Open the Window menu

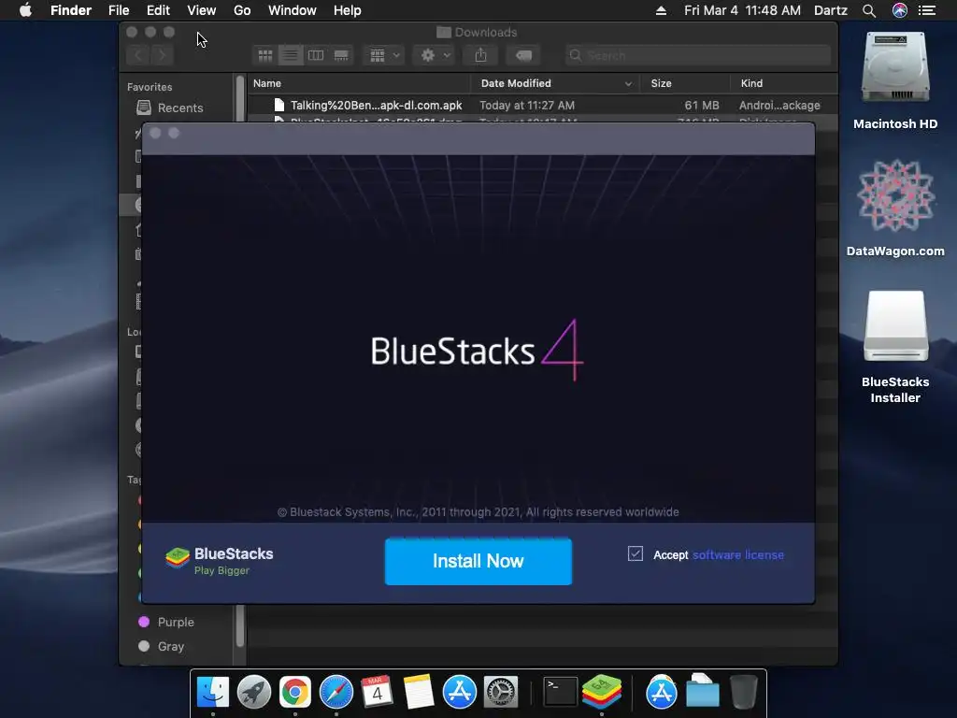[x=293, y=10]
